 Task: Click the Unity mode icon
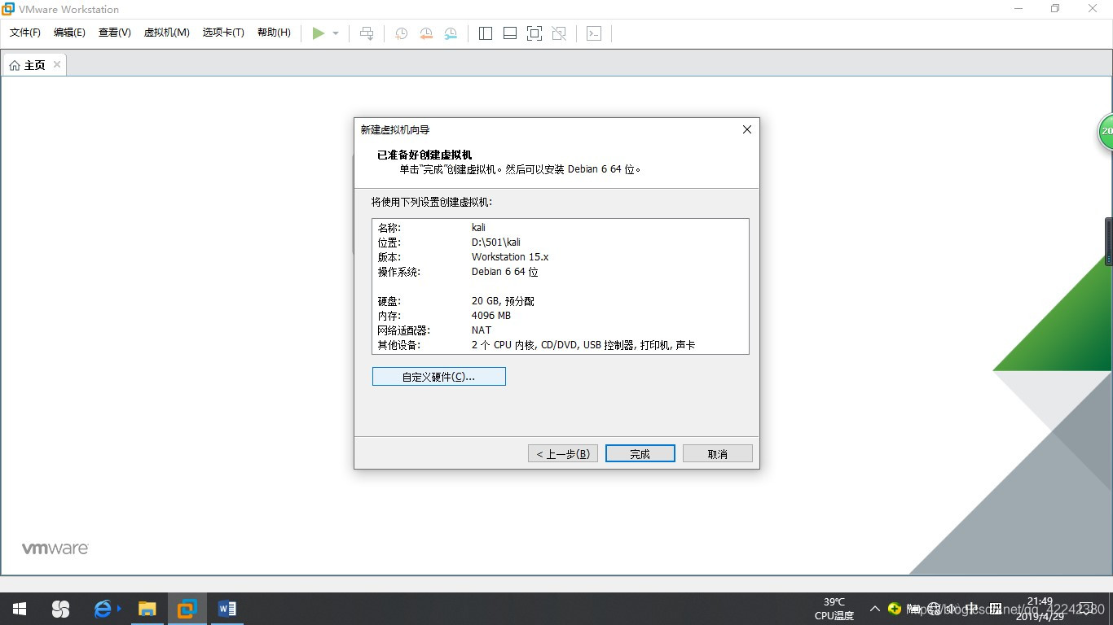pos(559,33)
